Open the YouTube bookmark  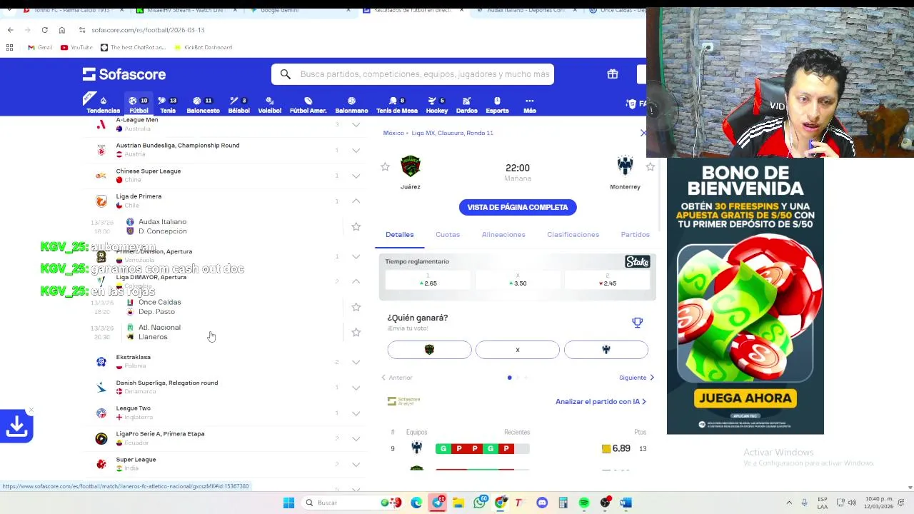coord(76,47)
